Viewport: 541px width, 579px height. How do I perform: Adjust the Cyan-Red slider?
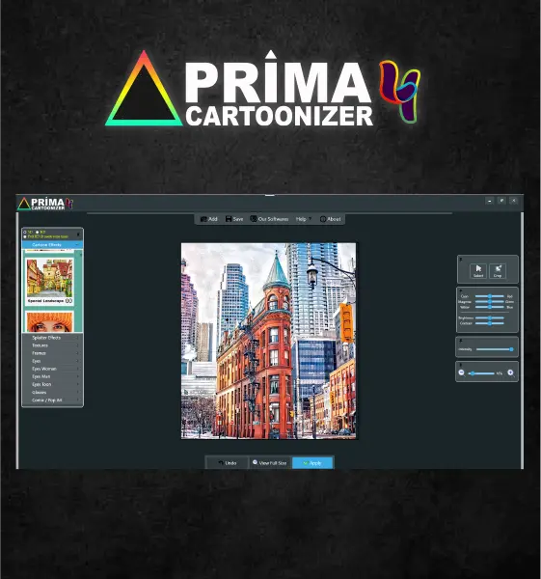[490, 296]
